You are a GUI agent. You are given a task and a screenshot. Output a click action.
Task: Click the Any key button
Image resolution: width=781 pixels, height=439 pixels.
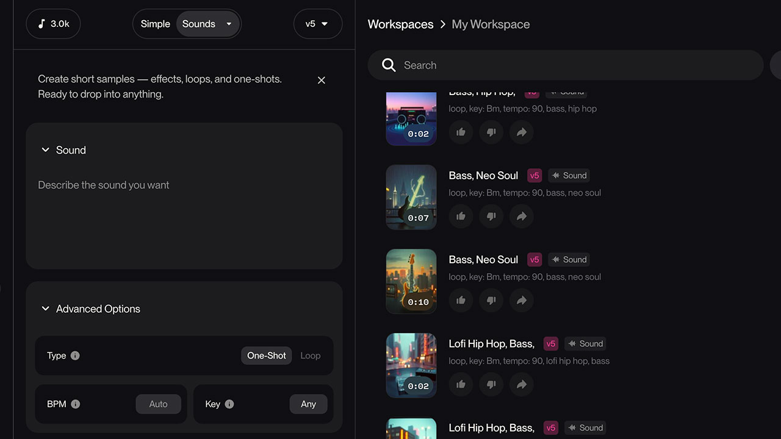coord(308,404)
